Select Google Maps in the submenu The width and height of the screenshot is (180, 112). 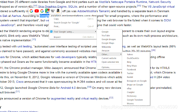(109, 43)
